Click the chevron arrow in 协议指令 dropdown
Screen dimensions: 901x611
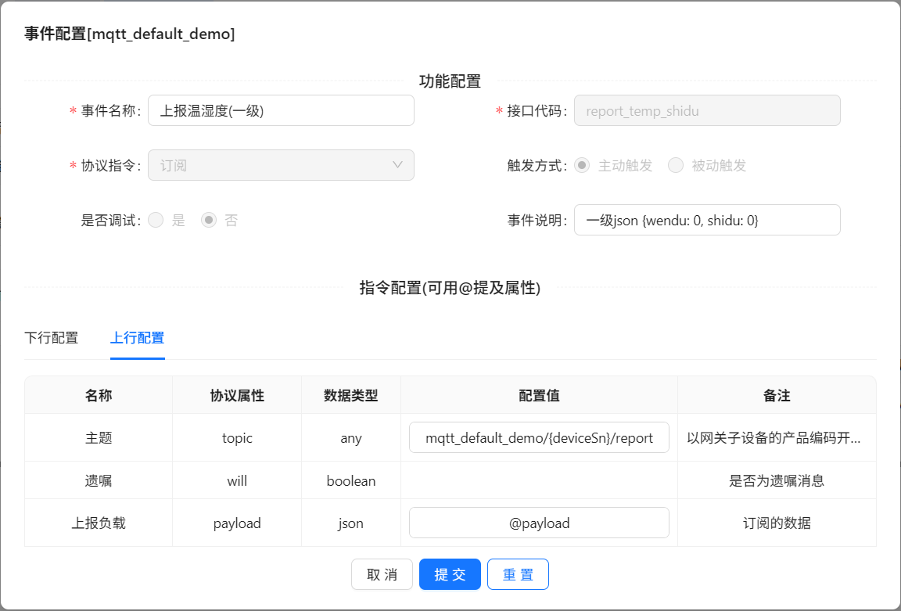(x=397, y=165)
